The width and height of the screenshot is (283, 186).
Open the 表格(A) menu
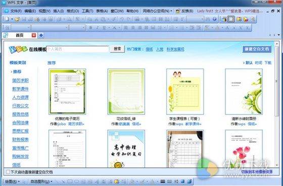(102, 11)
